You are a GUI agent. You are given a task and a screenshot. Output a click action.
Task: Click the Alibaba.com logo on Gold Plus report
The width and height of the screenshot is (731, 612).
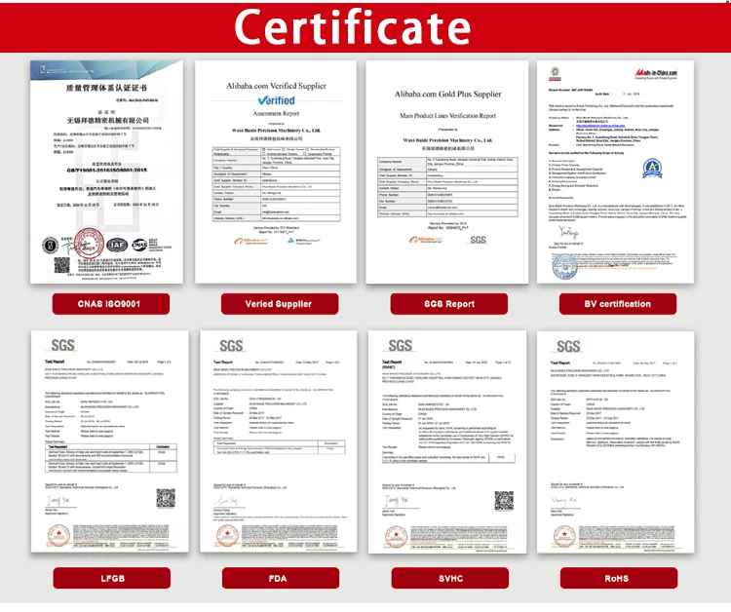click(x=426, y=240)
